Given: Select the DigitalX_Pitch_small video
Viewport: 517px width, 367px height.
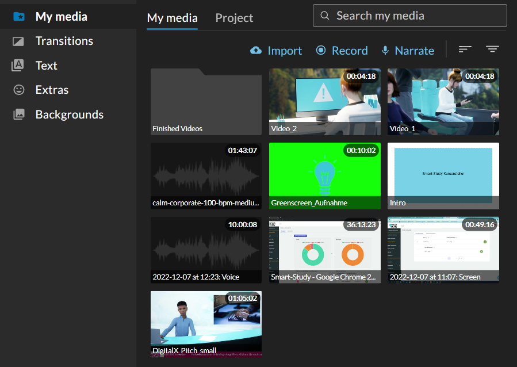Looking at the screenshot, I should click(x=206, y=324).
